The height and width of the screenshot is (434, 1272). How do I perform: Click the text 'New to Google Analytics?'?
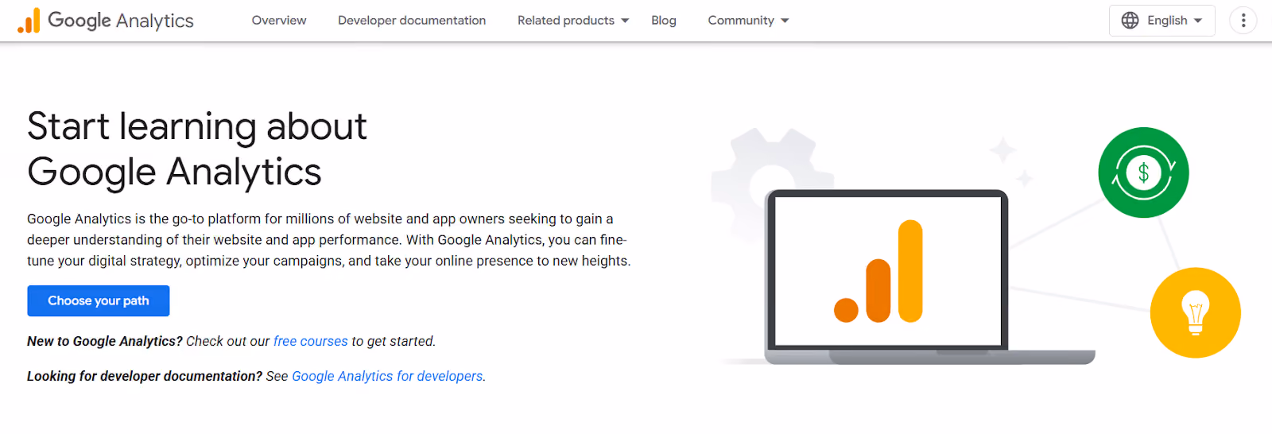point(105,341)
